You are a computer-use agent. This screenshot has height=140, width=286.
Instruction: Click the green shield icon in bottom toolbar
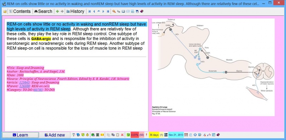83,135
